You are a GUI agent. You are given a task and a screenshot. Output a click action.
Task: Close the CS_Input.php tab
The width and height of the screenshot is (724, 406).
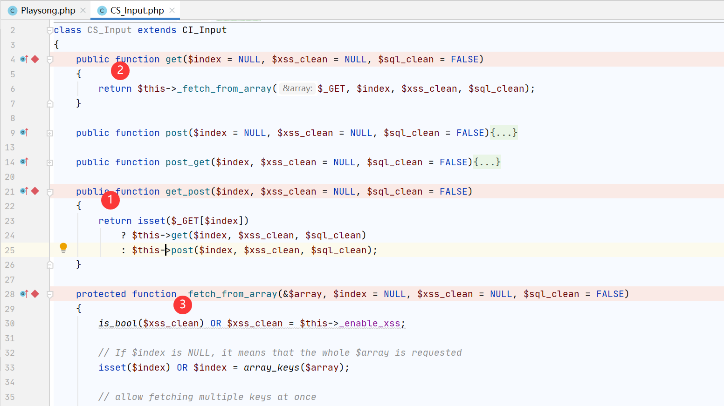[x=172, y=10]
